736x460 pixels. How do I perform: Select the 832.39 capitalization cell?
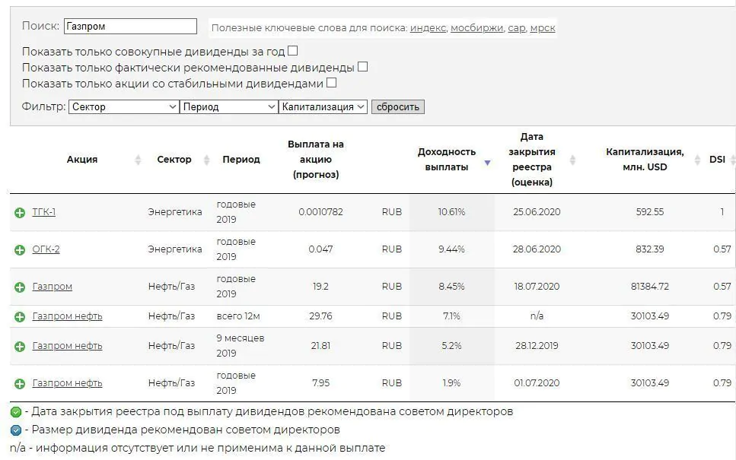point(650,249)
